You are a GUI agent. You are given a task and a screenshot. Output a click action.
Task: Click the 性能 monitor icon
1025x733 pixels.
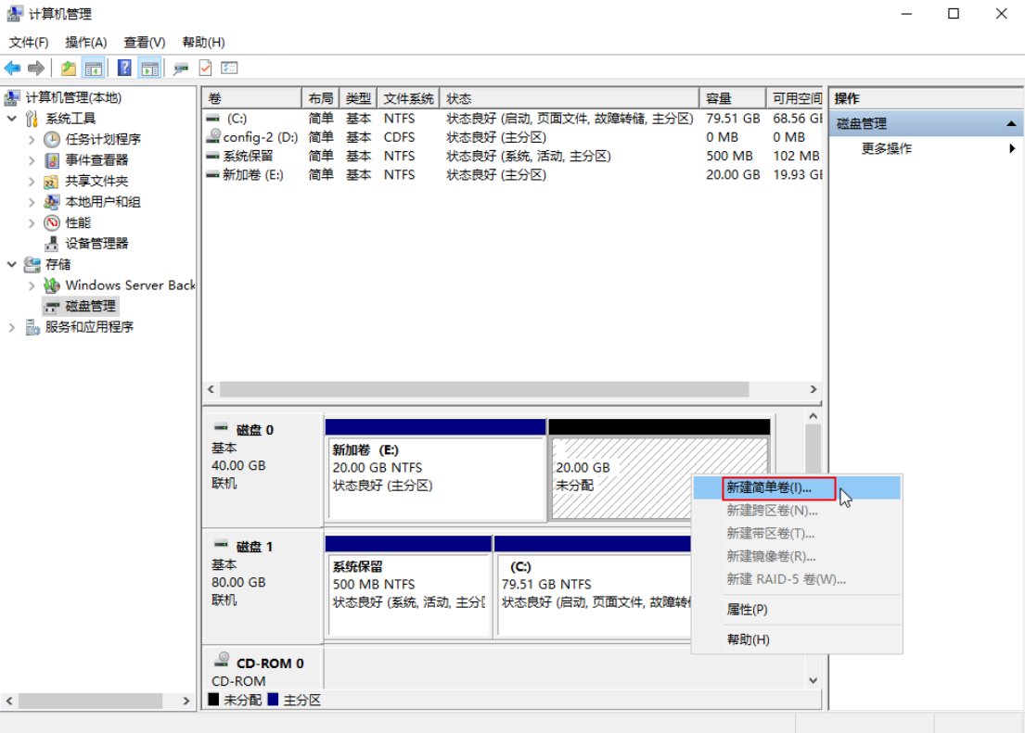point(52,222)
